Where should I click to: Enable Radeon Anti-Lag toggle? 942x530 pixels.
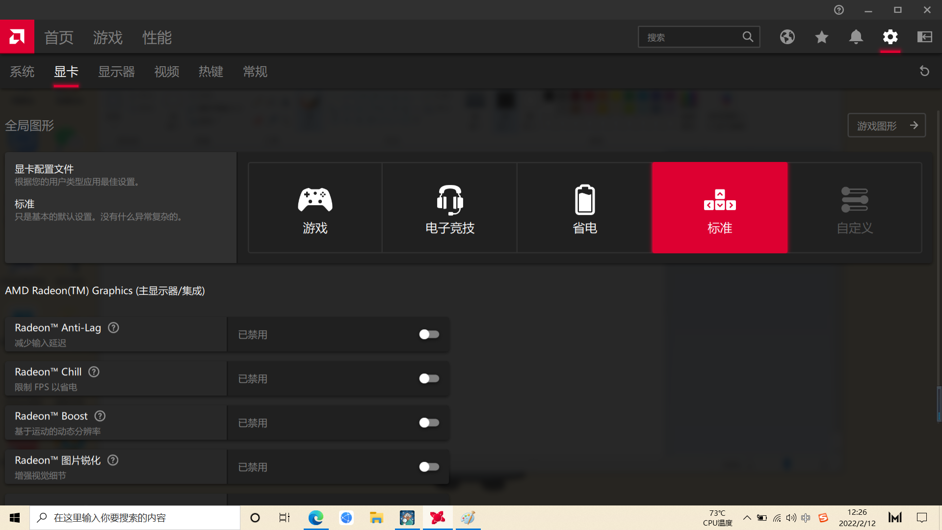(x=429, y=335)
